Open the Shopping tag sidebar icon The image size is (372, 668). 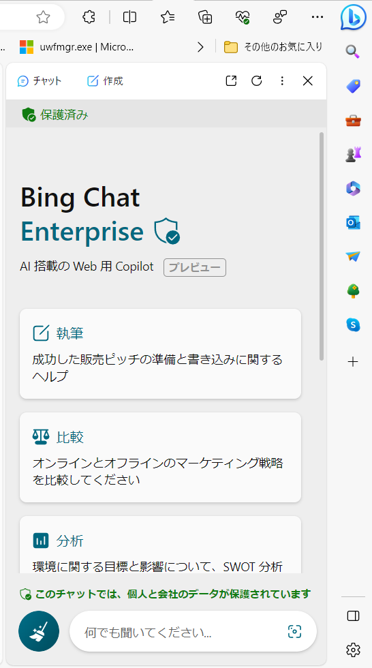tap(353, 87)
